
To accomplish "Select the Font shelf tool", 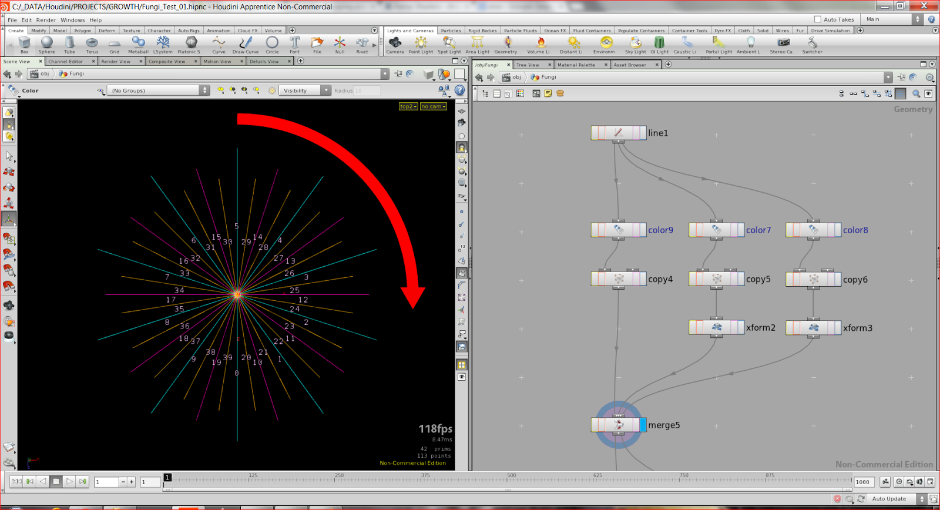I will [x=295, y=45].
